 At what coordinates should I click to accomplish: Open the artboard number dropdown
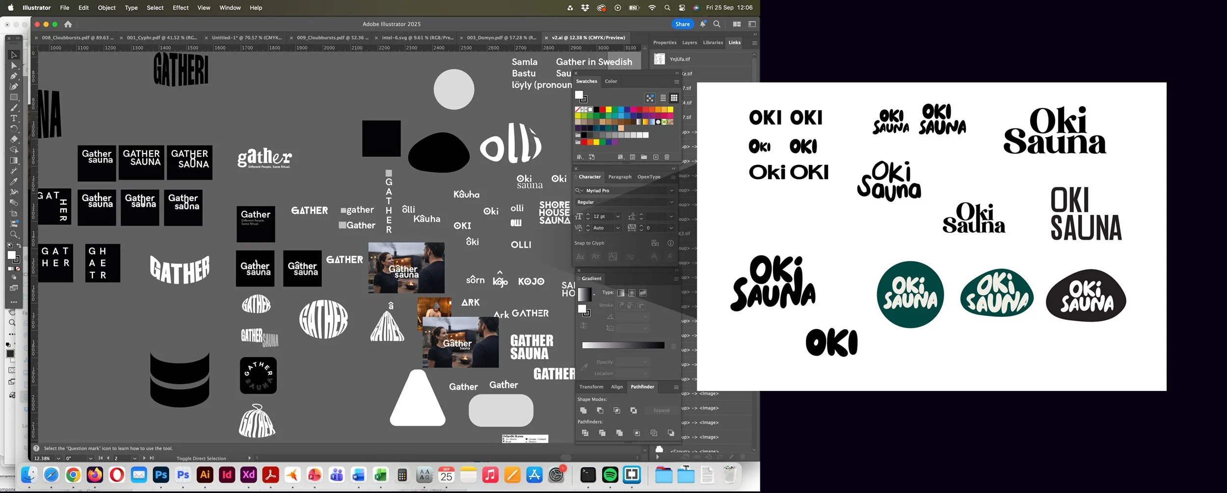tap(134, 459)
